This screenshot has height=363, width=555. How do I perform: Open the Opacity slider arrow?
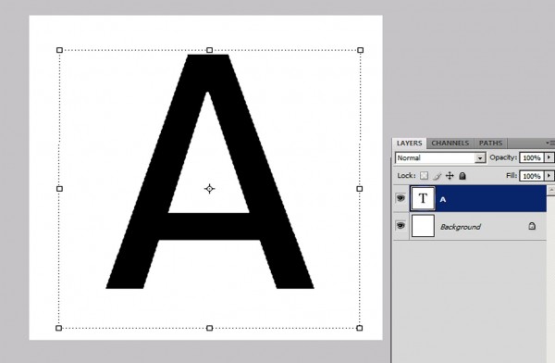(549, 157)
